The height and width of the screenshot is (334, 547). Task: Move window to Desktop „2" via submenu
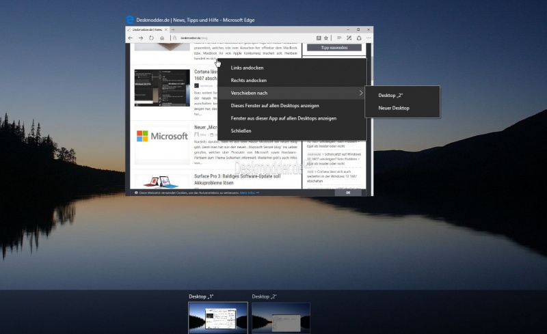coord(390,95)
